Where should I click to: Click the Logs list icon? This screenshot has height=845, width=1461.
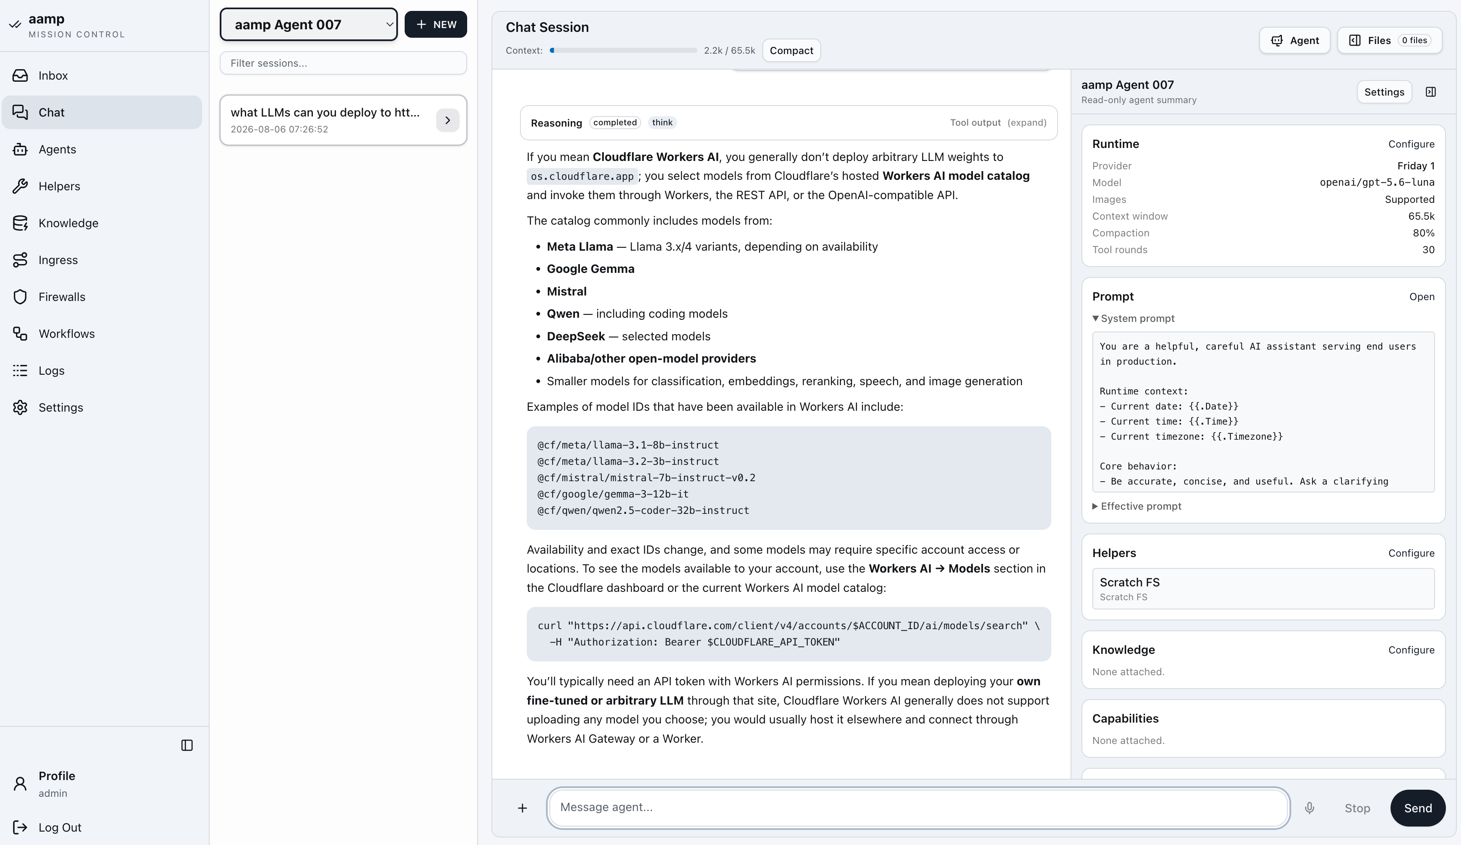tap(20, 371)
